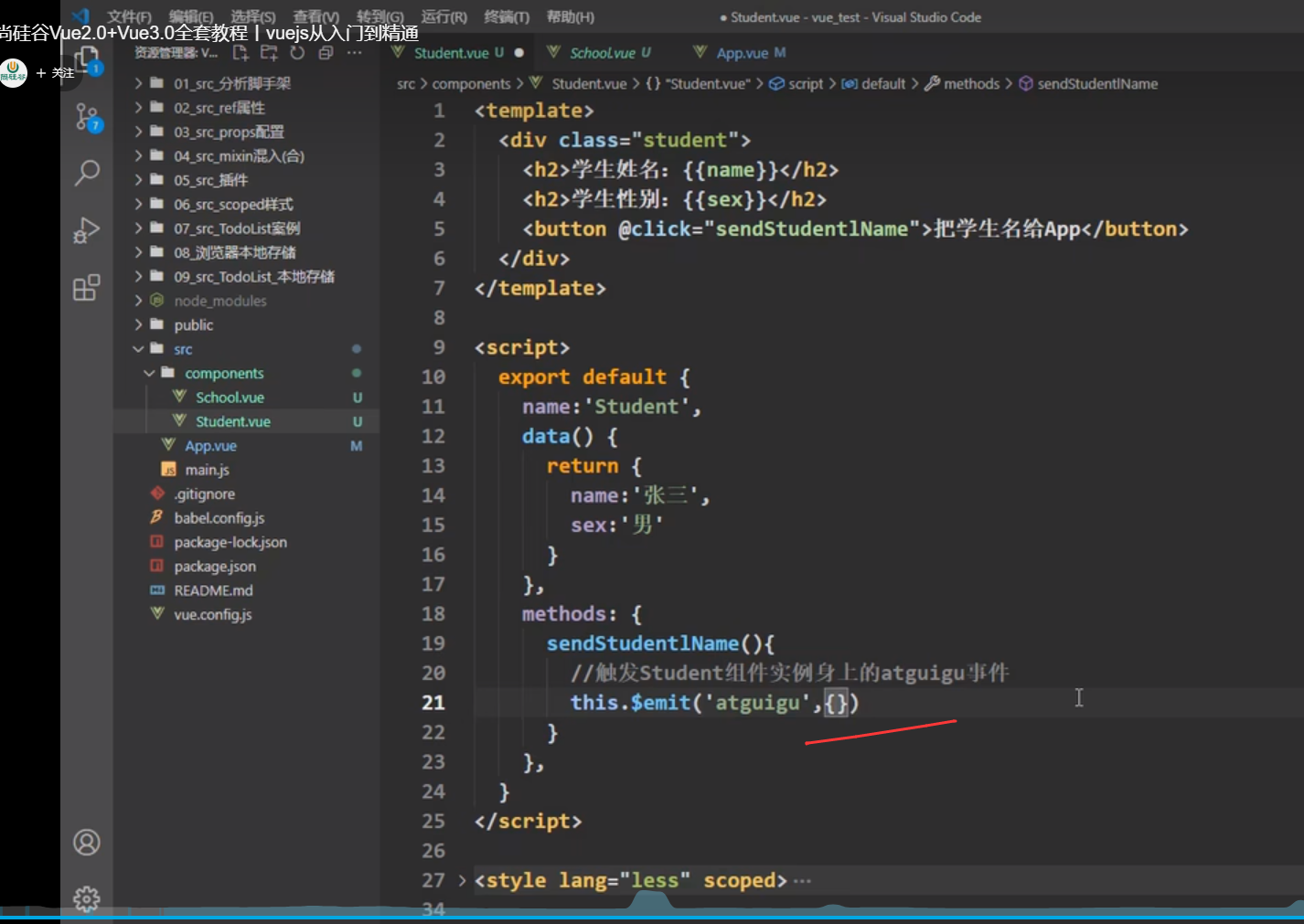Open the 终端(T) menu
The image size is (1304, 924).
(507, 17)
